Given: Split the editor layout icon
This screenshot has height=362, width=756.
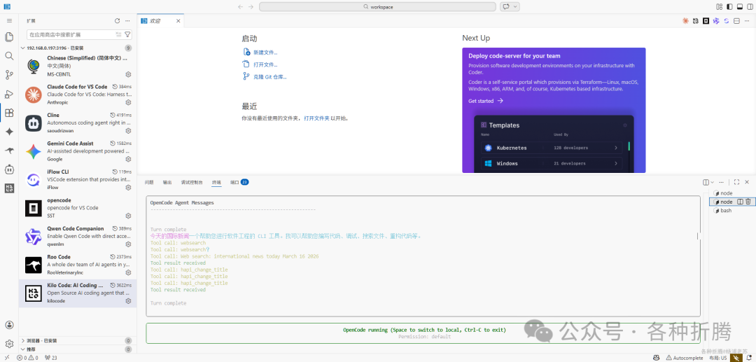Looking at the screenshot, I should pyautogui.click(x=736, y=21).
